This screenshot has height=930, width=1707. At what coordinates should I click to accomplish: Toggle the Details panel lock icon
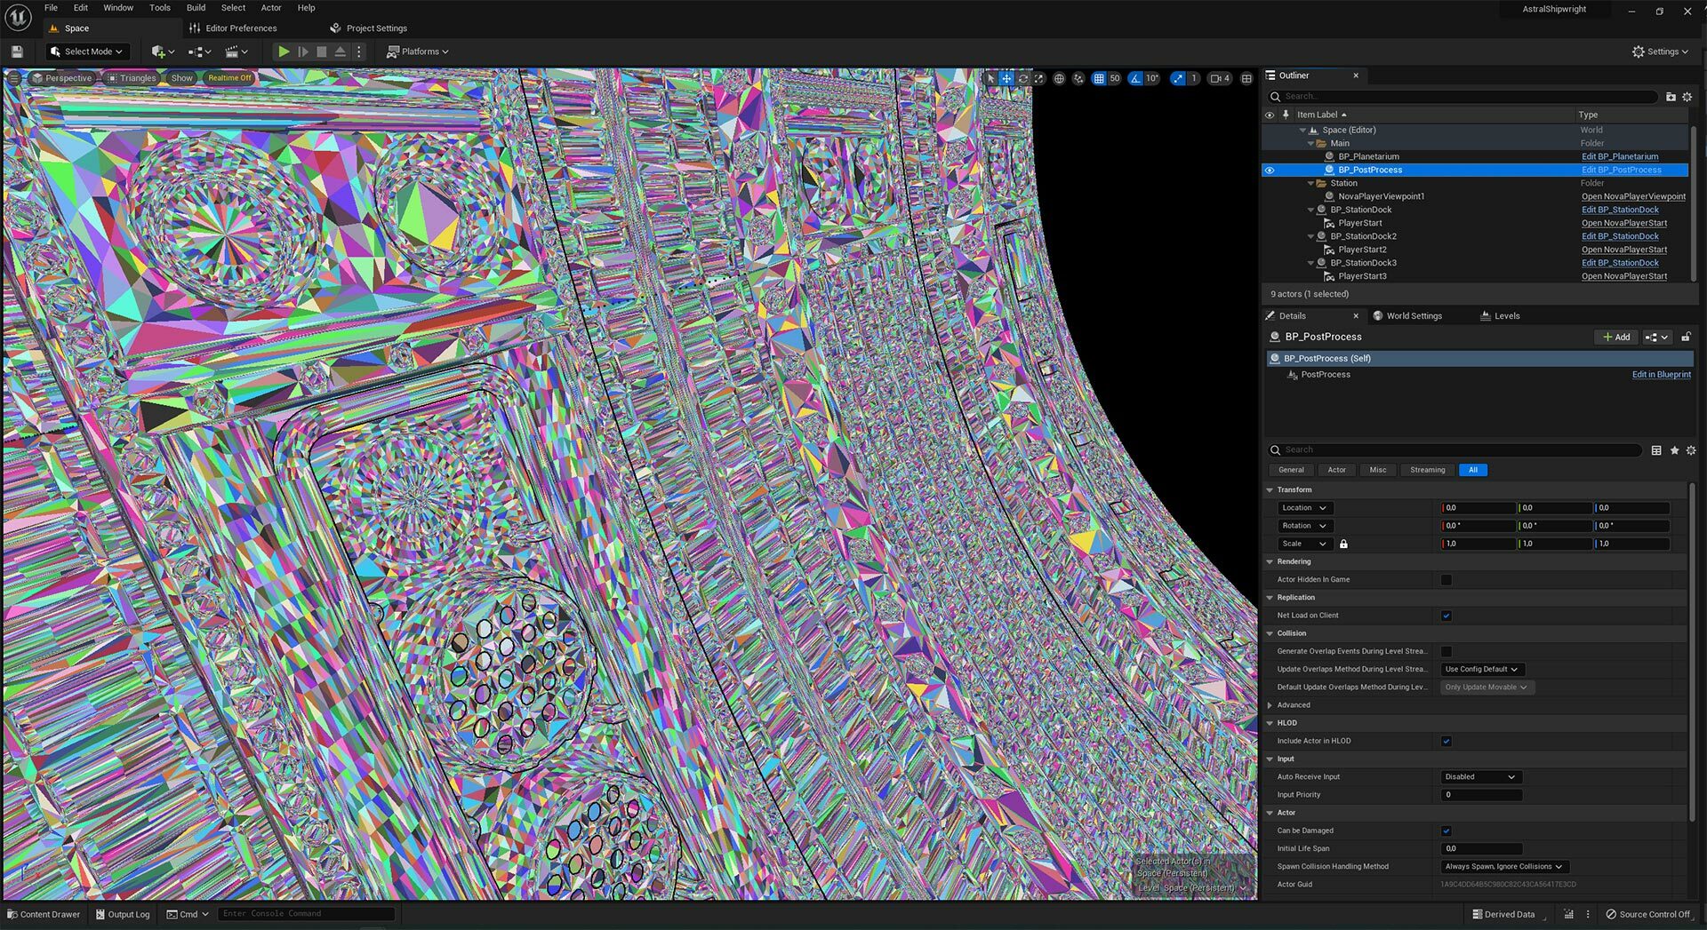1686,338
